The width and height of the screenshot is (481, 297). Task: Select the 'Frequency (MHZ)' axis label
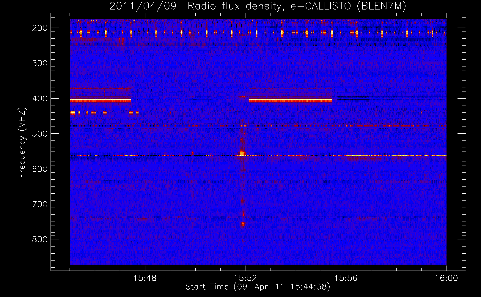coord(22,143)
